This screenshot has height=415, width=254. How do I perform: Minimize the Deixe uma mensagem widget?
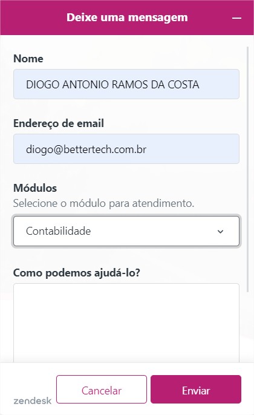(x=236, y=18)
